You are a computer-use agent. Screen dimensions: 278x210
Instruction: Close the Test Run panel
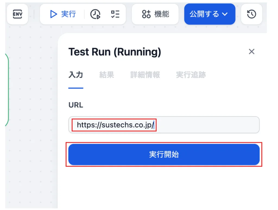click(252, 51)
